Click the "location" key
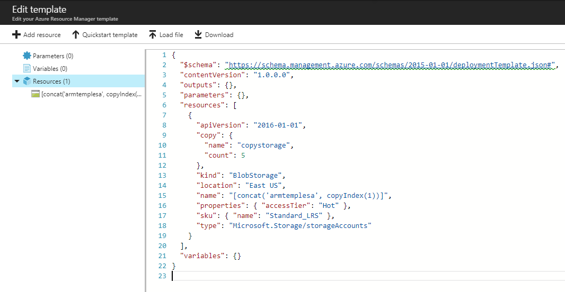This screenshot has width=565, height=292. click(217, 186)
